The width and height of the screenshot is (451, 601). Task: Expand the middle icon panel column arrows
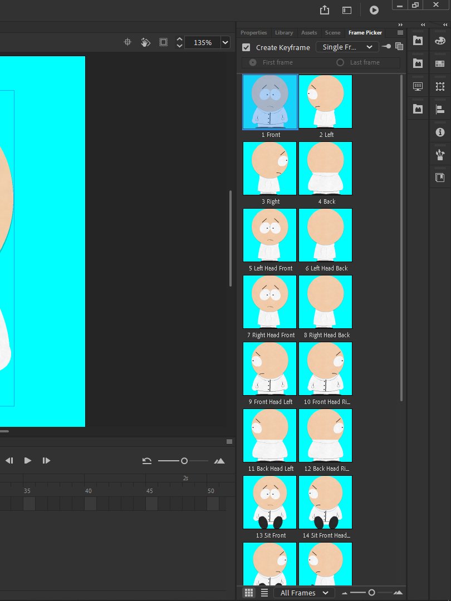click(423, 24)
